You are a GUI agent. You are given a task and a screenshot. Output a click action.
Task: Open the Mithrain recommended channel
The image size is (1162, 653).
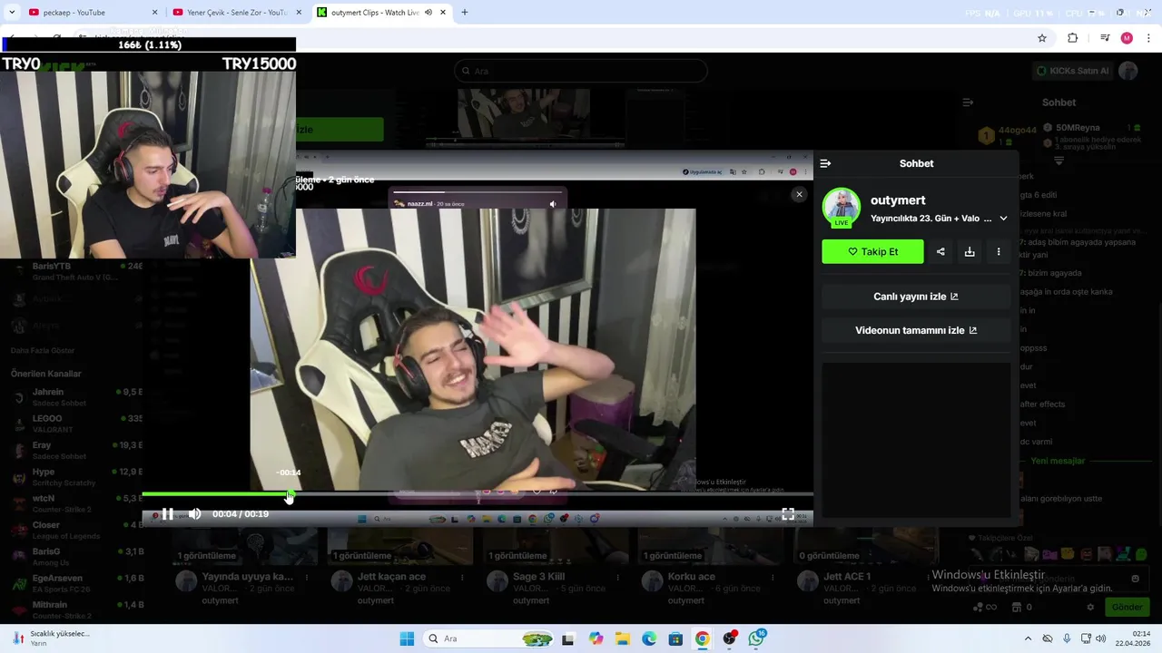(76, 609)
